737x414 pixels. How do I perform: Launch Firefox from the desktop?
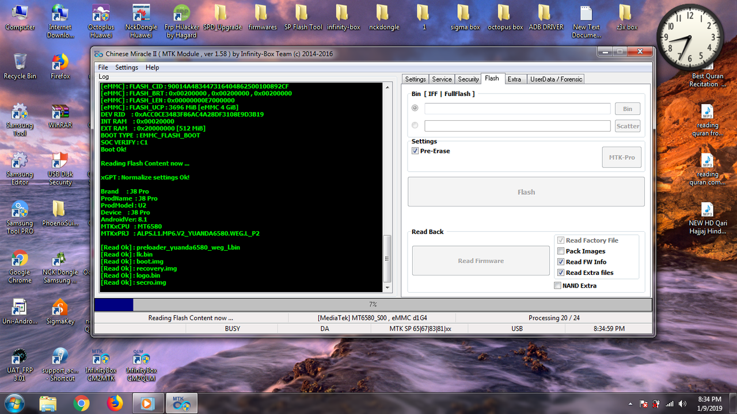pyautogui.click(x=60, y=67)
